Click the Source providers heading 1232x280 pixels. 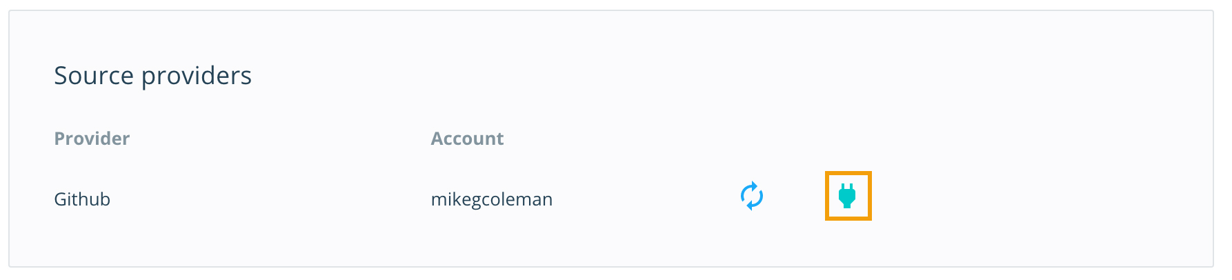152,75
